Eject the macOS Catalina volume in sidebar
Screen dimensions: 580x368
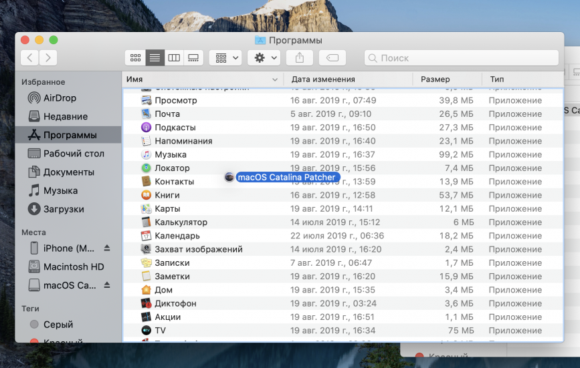tap(107, 285)
